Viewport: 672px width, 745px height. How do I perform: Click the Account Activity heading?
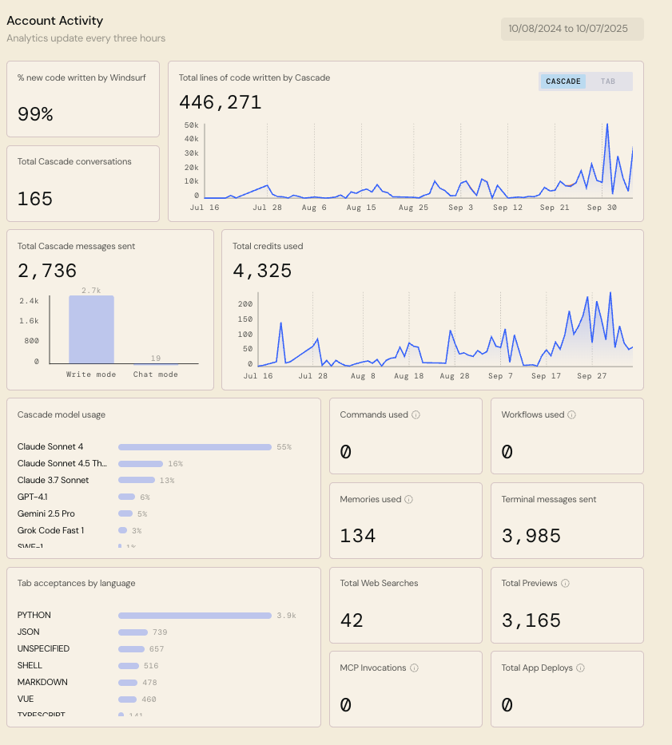[x=54, y=21]
